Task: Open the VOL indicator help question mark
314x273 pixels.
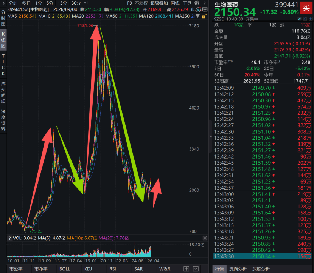Action: [x=9, y=238]
